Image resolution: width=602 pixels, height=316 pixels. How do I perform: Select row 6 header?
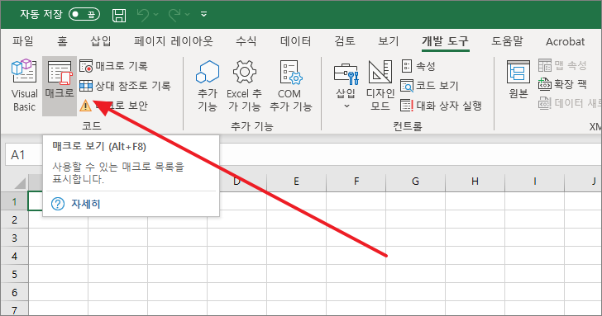click(15, 292)
